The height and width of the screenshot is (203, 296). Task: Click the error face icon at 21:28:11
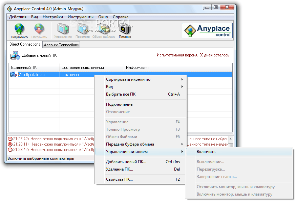(x=10, y=144)
